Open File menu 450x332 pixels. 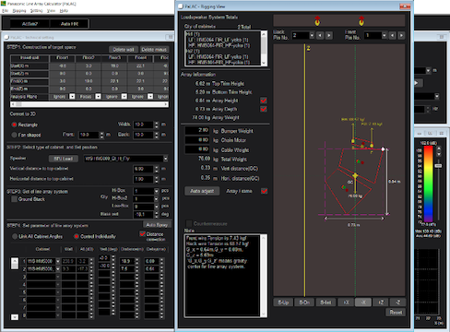coord(5,10)
